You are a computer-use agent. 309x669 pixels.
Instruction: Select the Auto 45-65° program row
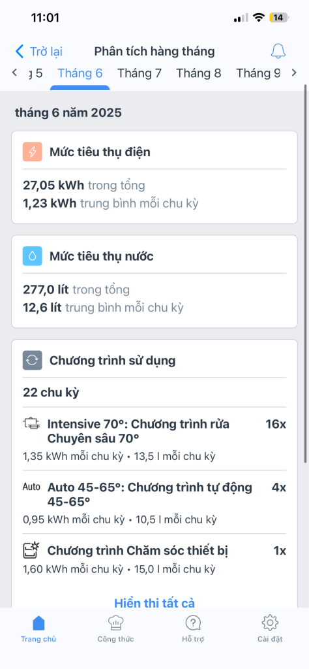pyautogui.click(x=154, y=502)
